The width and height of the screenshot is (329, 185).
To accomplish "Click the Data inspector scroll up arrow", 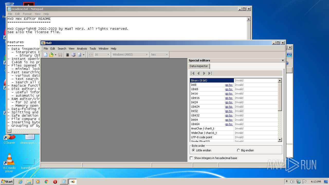I will pyautogui.click(x=280, y=80).
